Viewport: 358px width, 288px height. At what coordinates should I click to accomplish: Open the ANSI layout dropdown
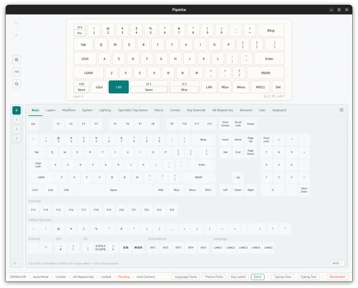pos(337,263)
